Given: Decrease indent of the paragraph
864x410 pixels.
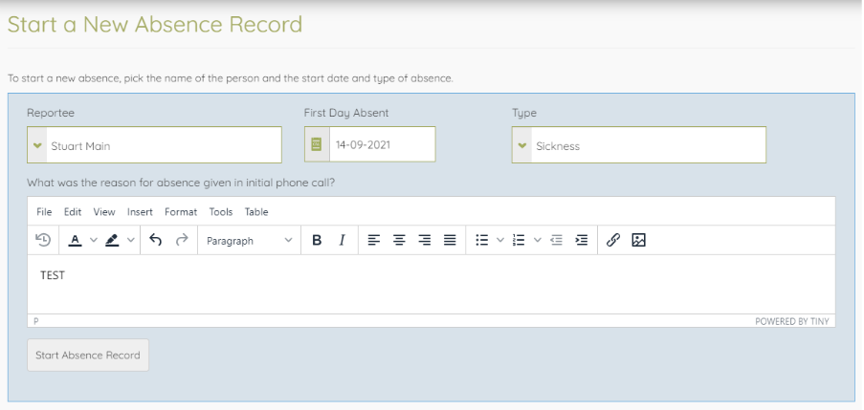Looking at the screenshot, I should pyautogui.click(x=557, y=240).
